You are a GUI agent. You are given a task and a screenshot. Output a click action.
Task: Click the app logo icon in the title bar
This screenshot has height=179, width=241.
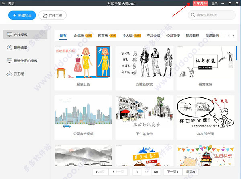(3, 3)
